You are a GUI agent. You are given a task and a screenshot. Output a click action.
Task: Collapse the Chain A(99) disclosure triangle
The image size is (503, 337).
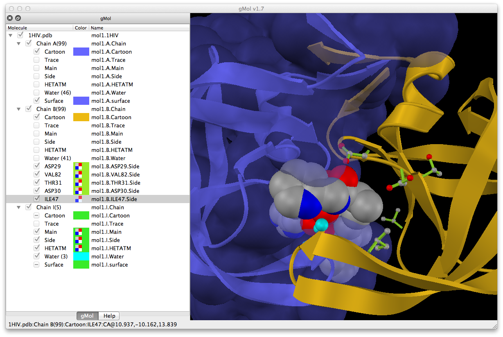[18, 44]
